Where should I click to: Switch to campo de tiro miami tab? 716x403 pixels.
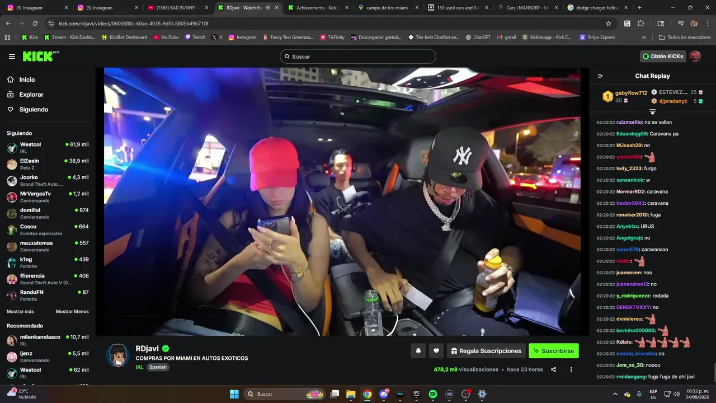tap(388, 8)
